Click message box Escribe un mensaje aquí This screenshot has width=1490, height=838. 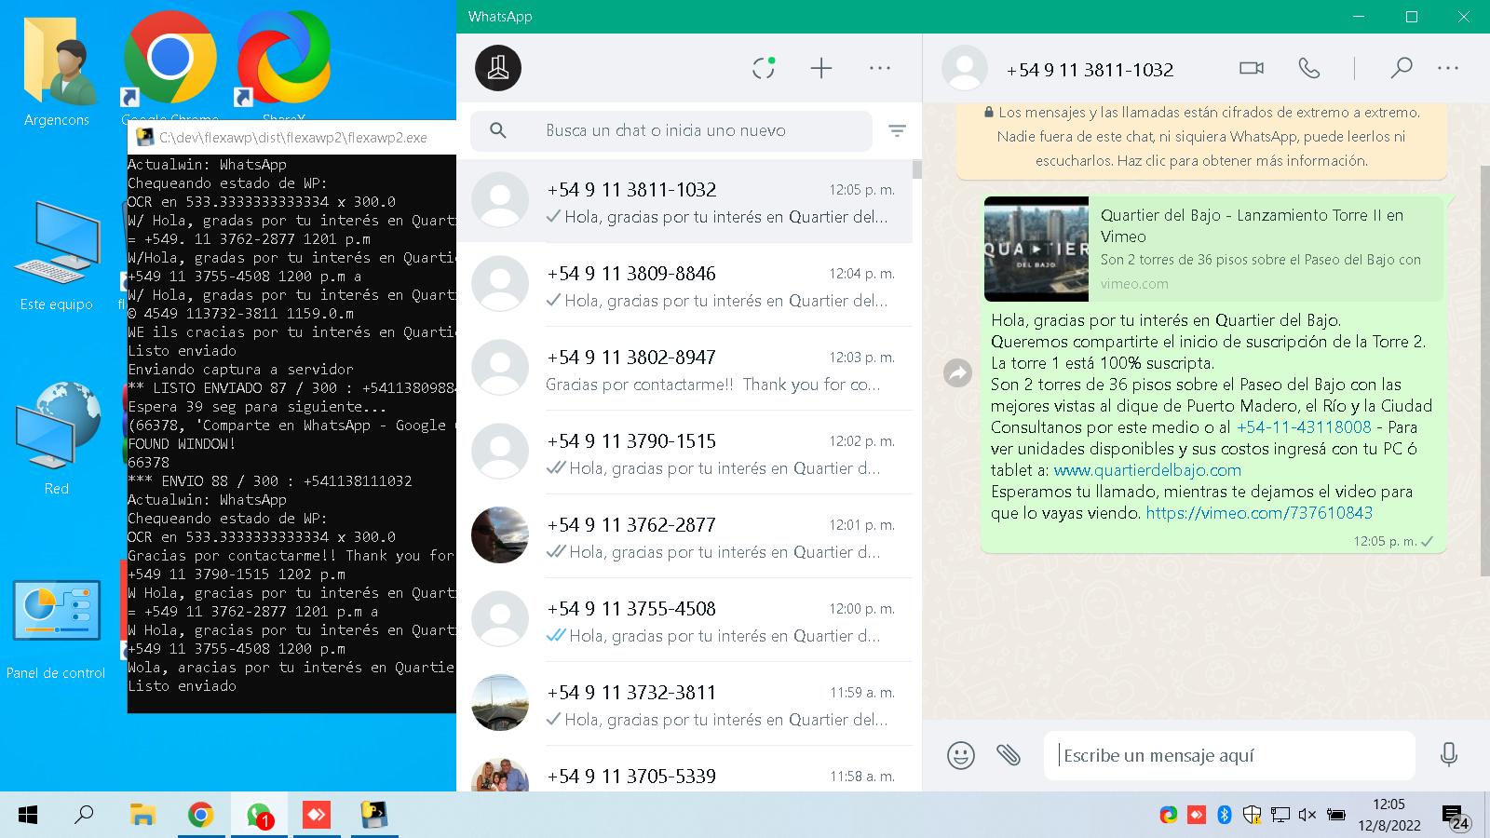(x=1229, y=755)
